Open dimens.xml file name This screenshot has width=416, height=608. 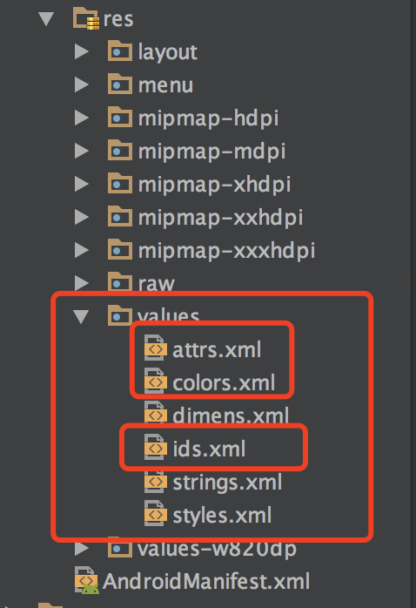click(231, 415)
